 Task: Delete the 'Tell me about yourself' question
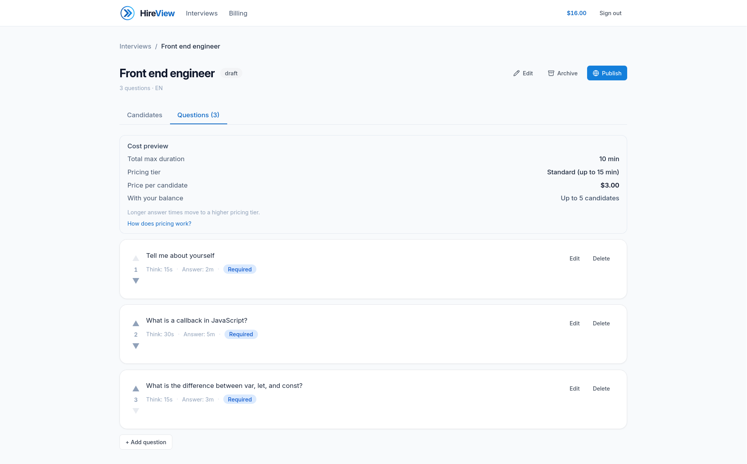601,258
